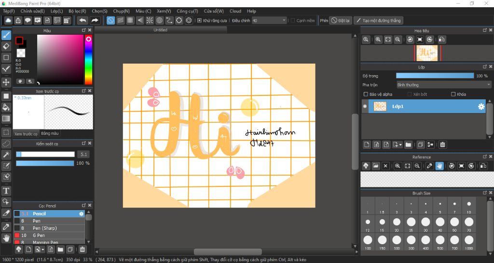
Task: Create a new layer in Layer panel
Action: click(x=367, y=145)
